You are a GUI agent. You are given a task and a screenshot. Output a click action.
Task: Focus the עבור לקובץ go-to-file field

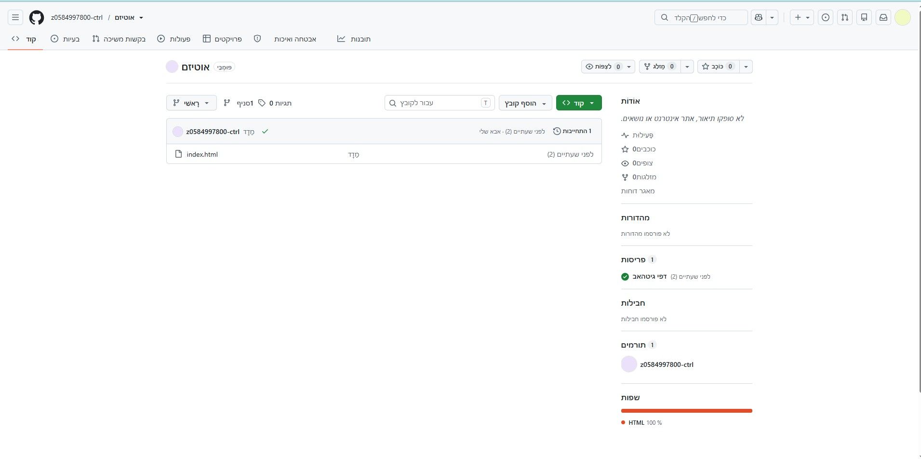point(440,103)
